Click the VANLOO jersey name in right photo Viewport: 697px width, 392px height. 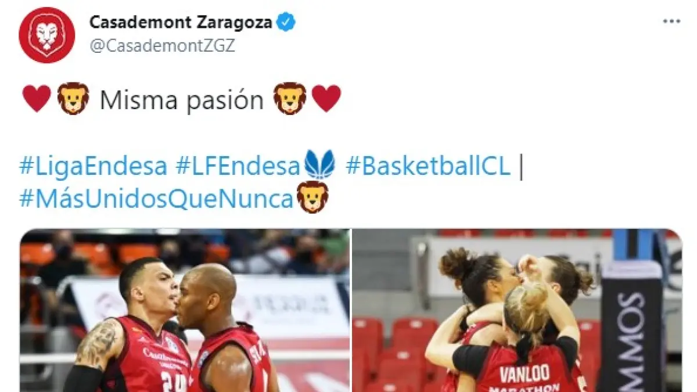coord(524,373)
